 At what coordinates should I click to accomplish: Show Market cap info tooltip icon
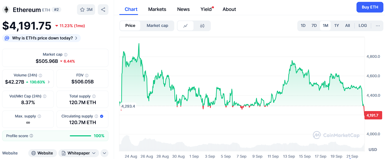[66, 55]
